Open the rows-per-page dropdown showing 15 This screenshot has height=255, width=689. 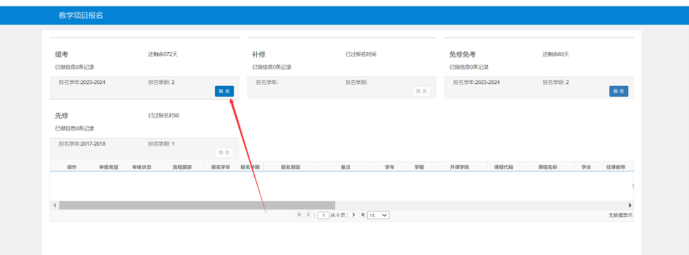click(378, 215)
